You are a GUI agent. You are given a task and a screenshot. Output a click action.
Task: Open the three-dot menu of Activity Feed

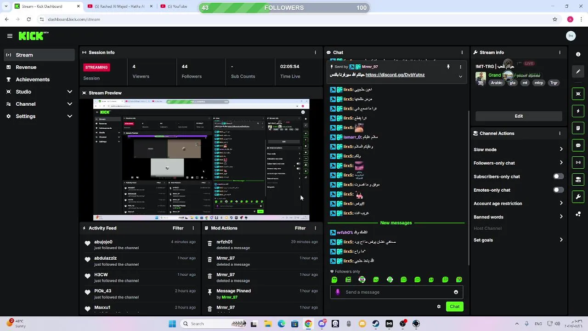coord(193,228)
